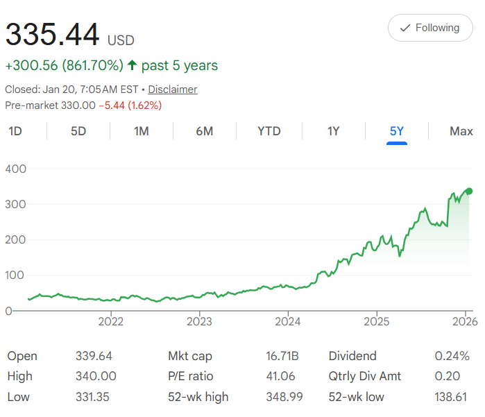
Task: Click the green endpoint dot on chart
Action: 469,192
